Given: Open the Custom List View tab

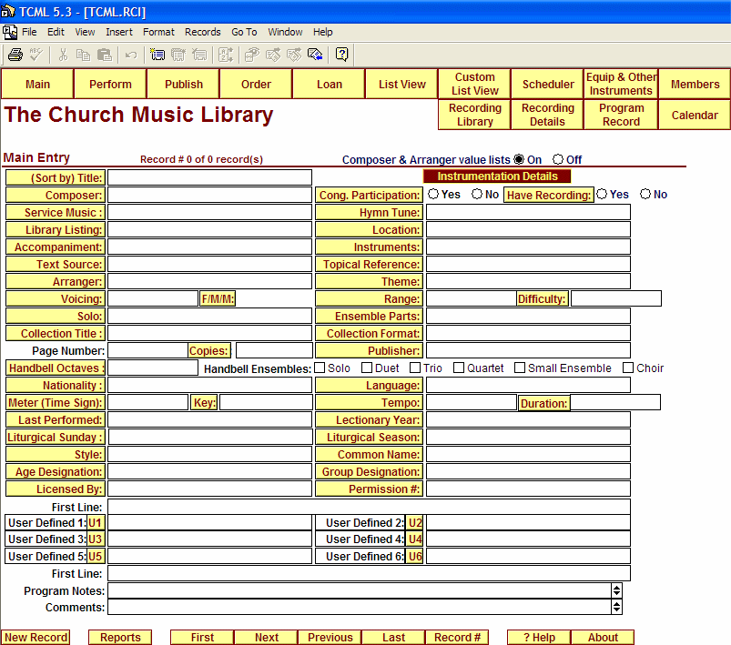Looking at the screenshot, I should point(474,84).
